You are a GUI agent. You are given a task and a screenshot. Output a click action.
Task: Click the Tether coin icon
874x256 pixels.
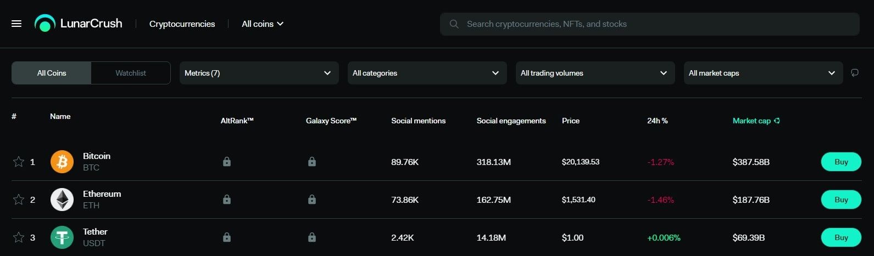click(x=62, y=237)
